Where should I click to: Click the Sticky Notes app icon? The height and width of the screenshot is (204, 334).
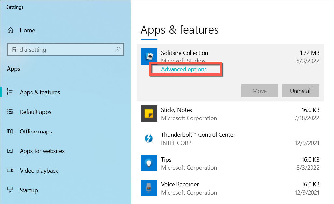[149, 114]
